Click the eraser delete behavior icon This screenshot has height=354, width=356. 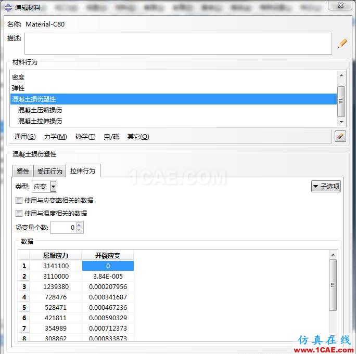coord(340,136)
